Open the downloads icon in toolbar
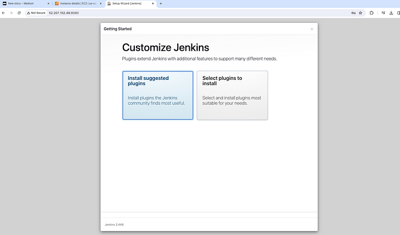This screenshot has height=235, width=400. click(391, 13)
